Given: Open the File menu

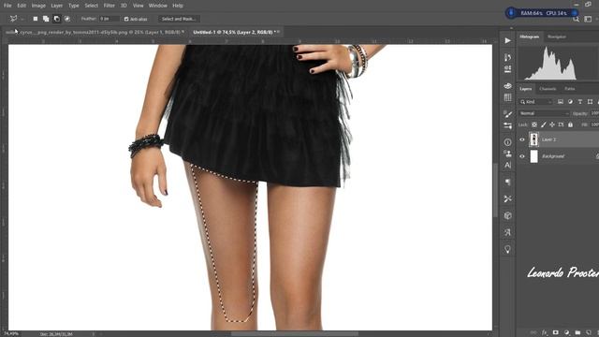Looking at the screenshot, I should coord(7,6).
